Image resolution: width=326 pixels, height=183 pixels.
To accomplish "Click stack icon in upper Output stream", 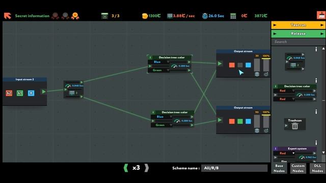I will (x=257, y=74).
